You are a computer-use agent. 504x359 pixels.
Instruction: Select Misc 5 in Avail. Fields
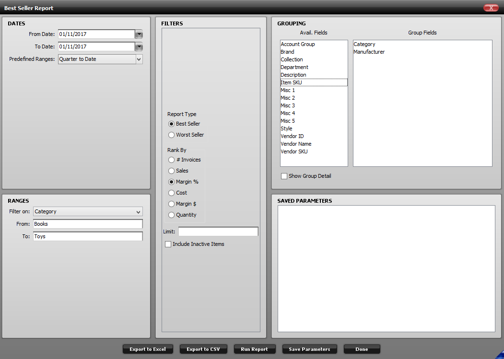click(314, 121)
